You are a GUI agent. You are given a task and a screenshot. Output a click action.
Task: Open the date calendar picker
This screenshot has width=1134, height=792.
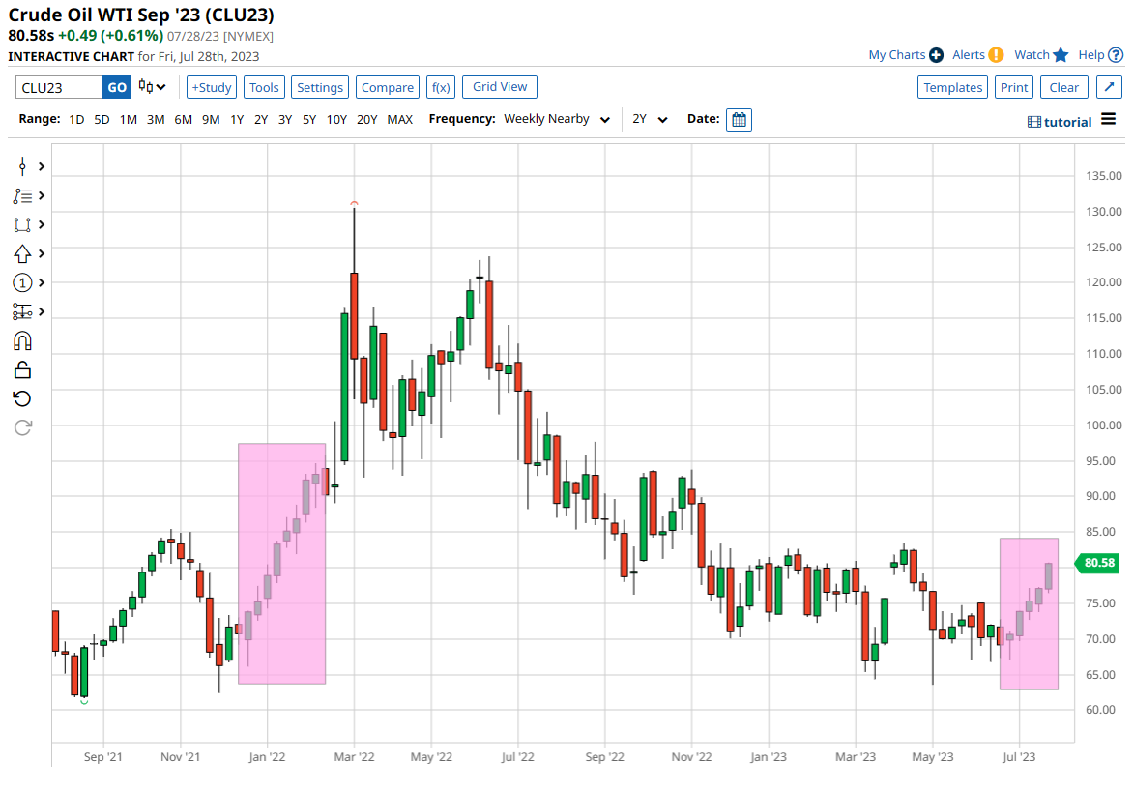(x=739, y=119)
